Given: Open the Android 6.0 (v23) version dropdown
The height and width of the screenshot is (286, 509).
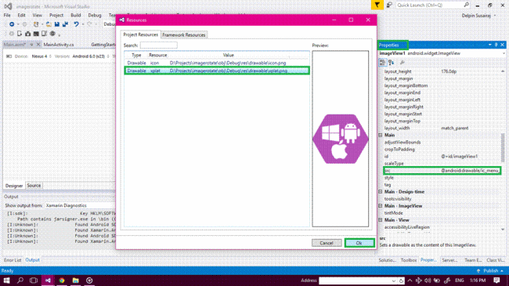Looking at the screenshot, I should (x=91, y=56).
